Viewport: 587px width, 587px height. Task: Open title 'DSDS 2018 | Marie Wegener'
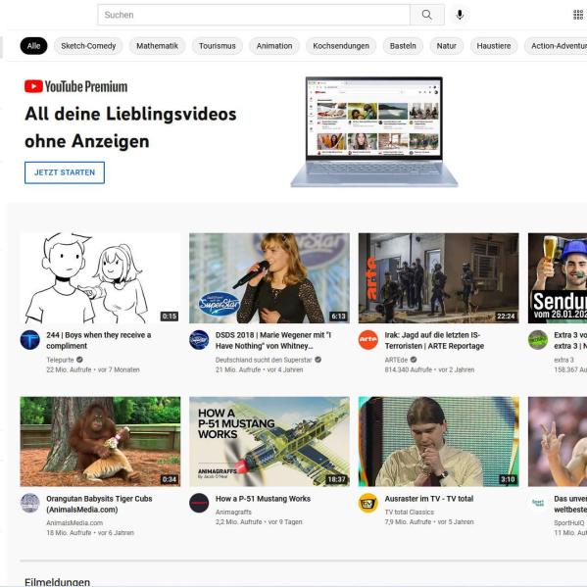[x=273, y=340]
